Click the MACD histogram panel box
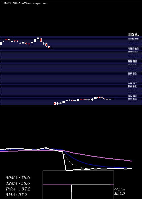142x199 pixels. pos(78,185)
